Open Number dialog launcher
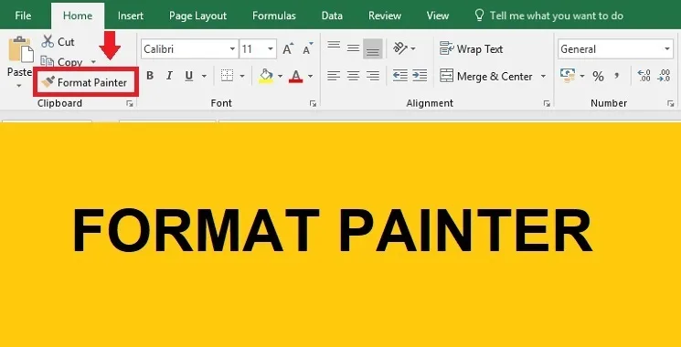The image size is (681, 347). 671,103
